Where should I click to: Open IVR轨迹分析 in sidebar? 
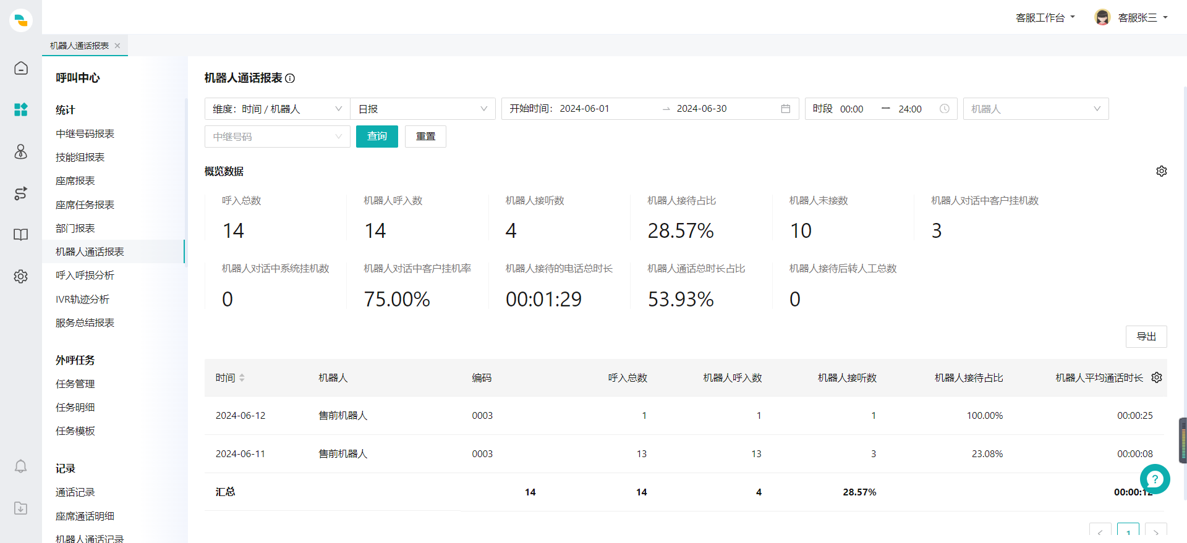[82, 300]
